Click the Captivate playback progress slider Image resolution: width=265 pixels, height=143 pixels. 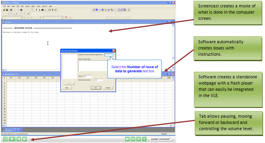tap(76, 139)
